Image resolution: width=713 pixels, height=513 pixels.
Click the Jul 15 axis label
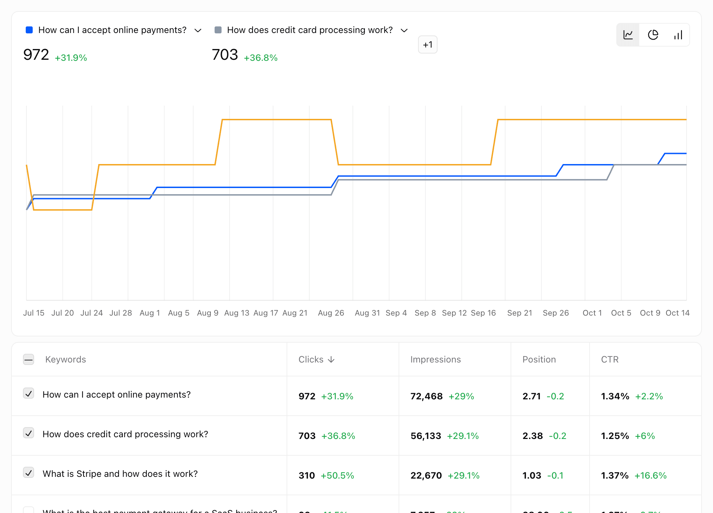(34, 313)
